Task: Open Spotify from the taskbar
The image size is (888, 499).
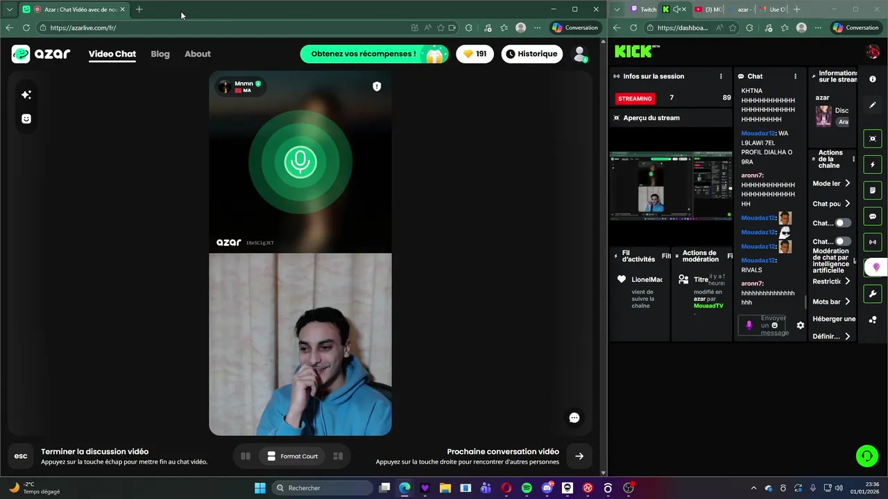Action: [527, 488]
